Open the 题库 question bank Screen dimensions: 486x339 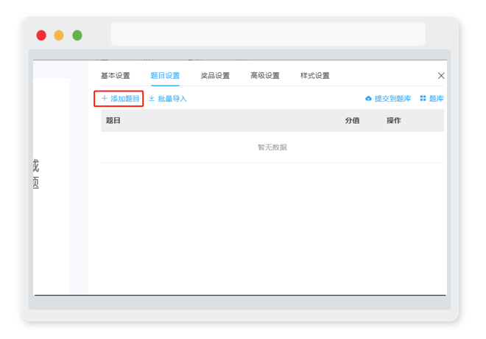point(432,99)
